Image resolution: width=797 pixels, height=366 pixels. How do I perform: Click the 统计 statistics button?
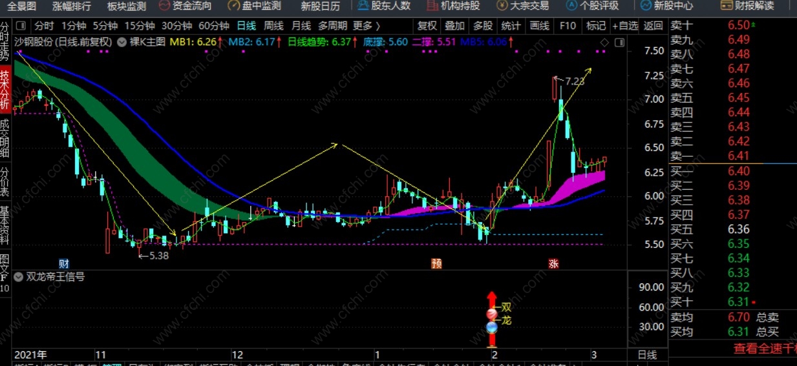click(511, 26)
